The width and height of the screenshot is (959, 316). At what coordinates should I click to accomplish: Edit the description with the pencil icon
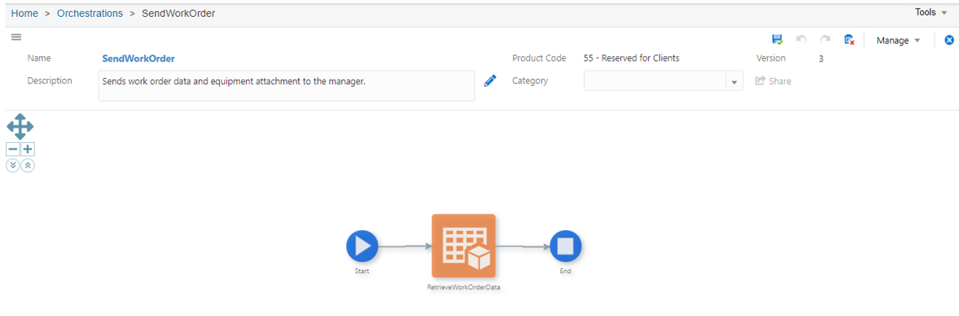(490, 81)
